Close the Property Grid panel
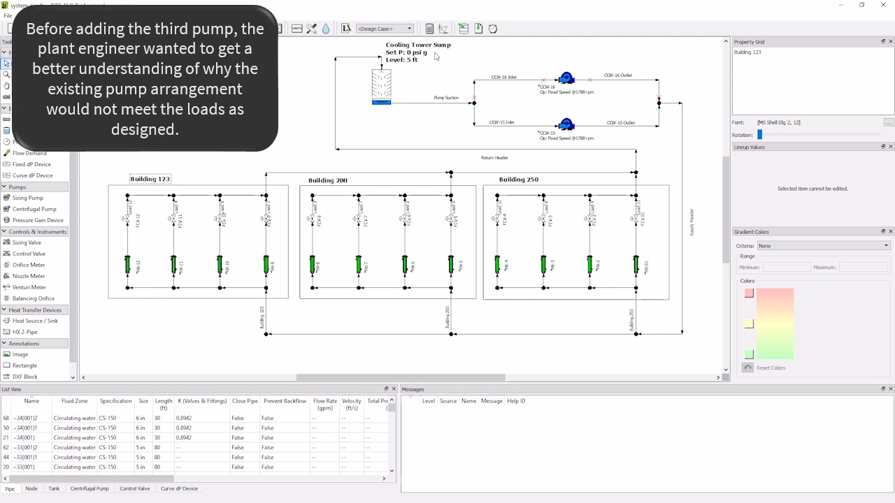895x503 pixels. [891, 42]
